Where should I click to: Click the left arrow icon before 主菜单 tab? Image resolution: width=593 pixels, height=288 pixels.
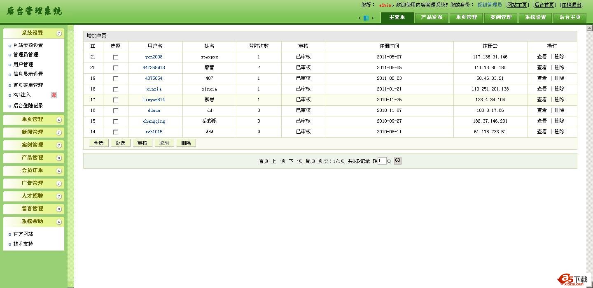coord(359,18)
